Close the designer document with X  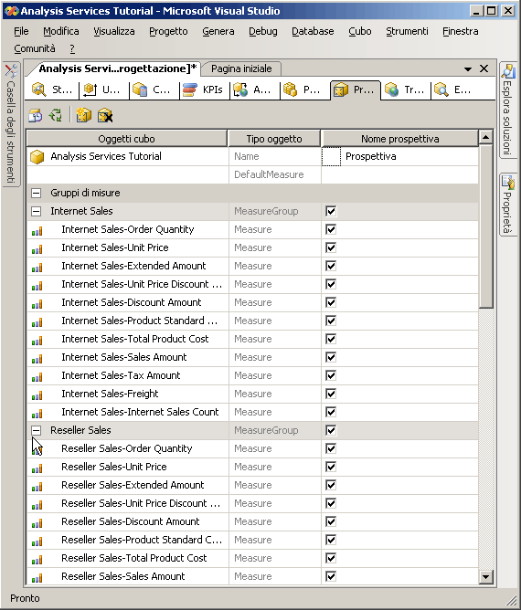(x=484, y=68)
